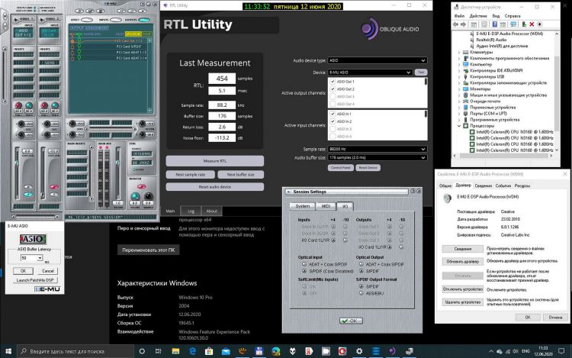This screenshot has width=572, height=358.
Task: Click the Device Manager icon on the taskbar
Action: [x=410, y=351]
